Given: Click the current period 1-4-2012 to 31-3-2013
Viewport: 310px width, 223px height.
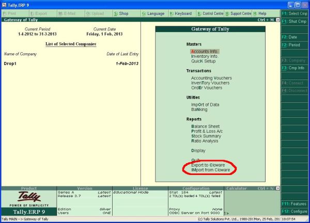Looking at the screenshot, I should pos(37,34).
